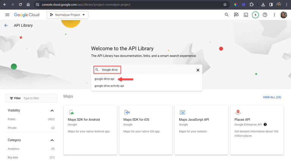Collapse the Visibility filter section
This screenshot has width=291, height=161.
point(52,110)
